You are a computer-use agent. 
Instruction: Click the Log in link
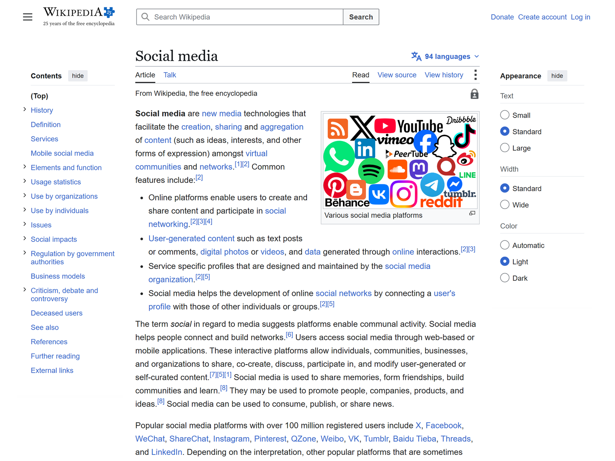pos(580,17)
